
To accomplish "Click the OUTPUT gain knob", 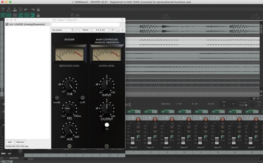I will (x=107, y=108).
